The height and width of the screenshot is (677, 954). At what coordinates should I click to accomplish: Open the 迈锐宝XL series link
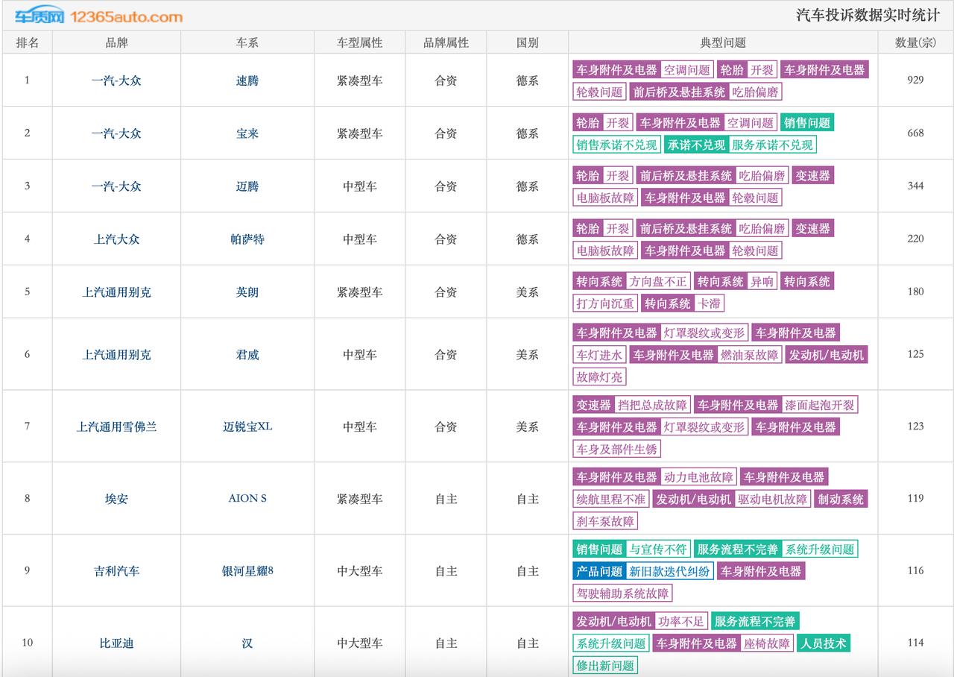(x=247, y=427)
